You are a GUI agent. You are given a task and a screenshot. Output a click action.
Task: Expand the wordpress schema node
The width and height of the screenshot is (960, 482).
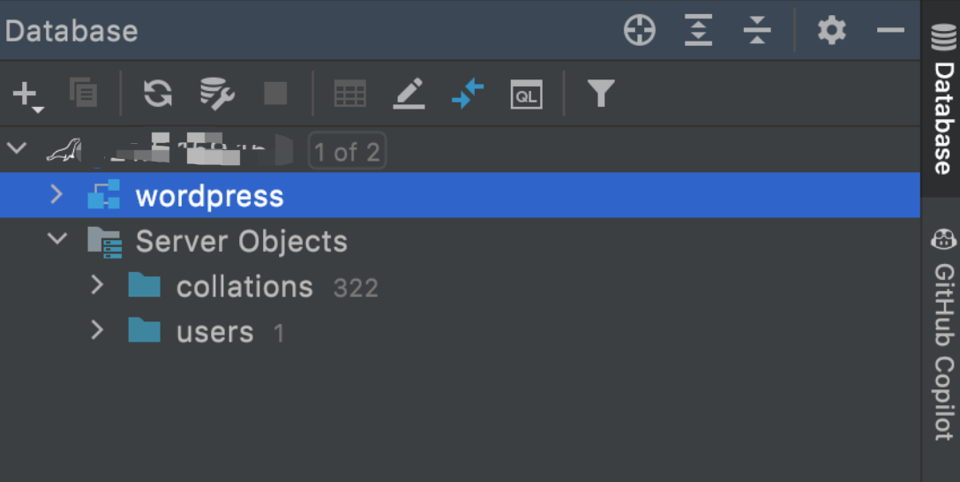pos(56,195)
